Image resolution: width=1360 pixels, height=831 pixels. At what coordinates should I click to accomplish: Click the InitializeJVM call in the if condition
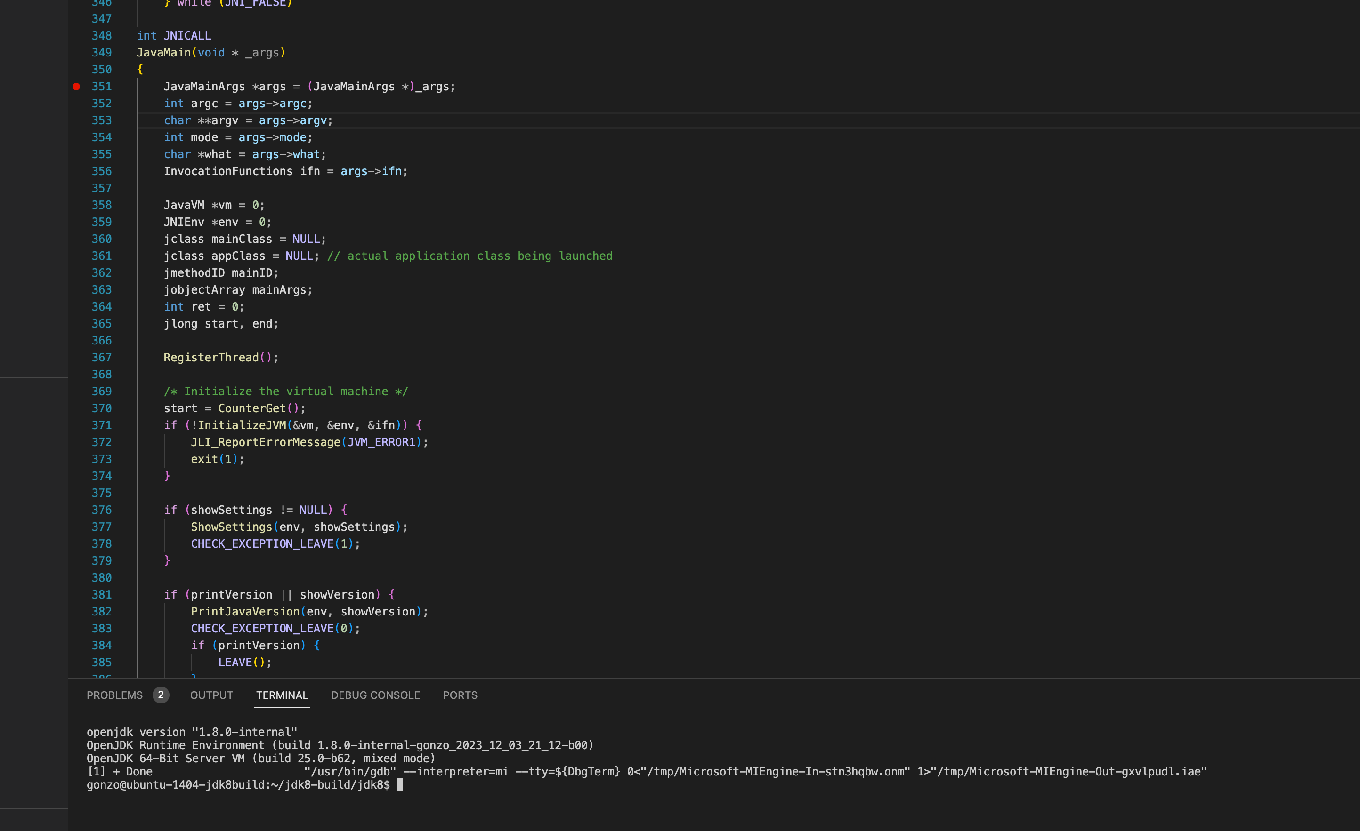242,425
